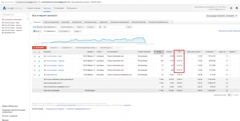The width and height of the screenshot is (240, 121).
Task: Click the table search input field
Action: pyautogui.click(x=116, y=27)
